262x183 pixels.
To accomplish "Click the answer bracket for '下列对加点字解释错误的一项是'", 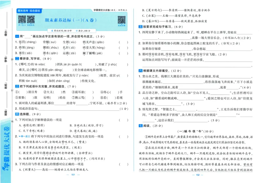I will [123, 120].
